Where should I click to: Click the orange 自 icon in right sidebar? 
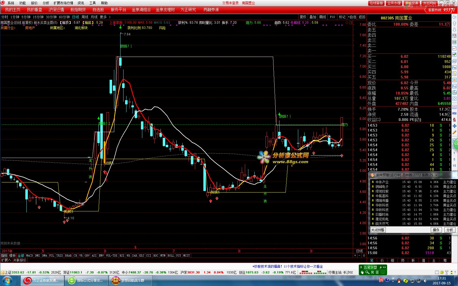tap(454, 80)
